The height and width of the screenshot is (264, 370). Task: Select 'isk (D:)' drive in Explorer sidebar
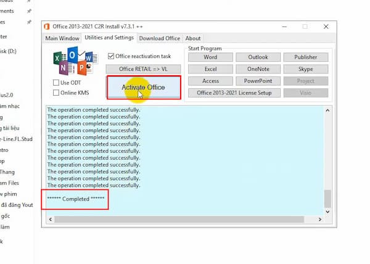[x=8, y=51]
